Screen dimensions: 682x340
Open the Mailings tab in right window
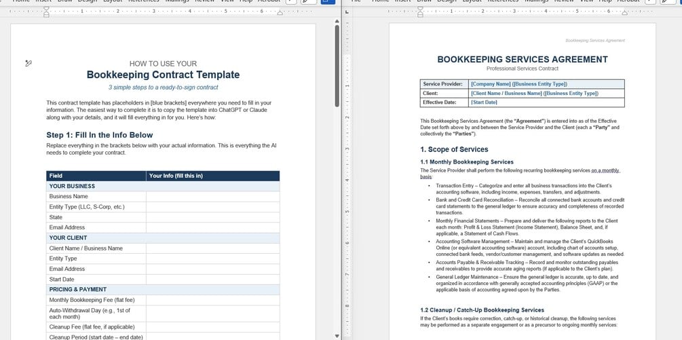coord(536,1)
